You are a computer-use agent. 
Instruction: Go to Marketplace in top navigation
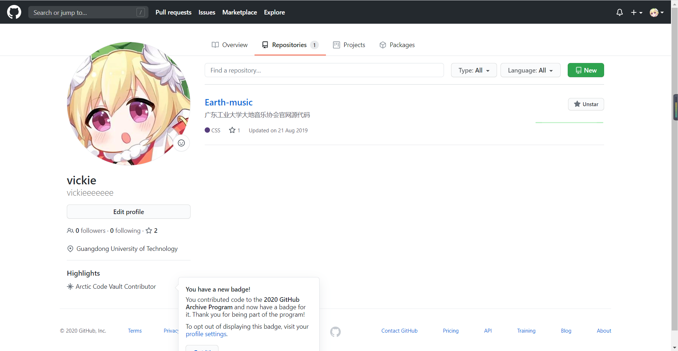(x=240, y=12)
